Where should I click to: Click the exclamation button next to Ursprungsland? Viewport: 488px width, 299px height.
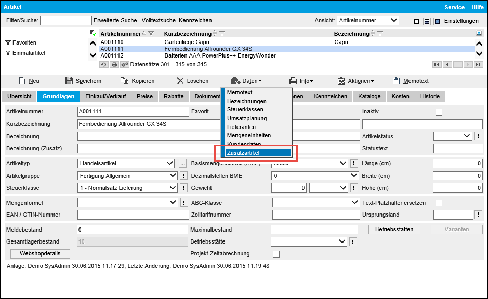478,215
